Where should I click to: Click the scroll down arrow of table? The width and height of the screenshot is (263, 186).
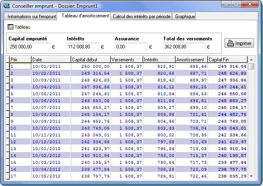click(251, 176)
